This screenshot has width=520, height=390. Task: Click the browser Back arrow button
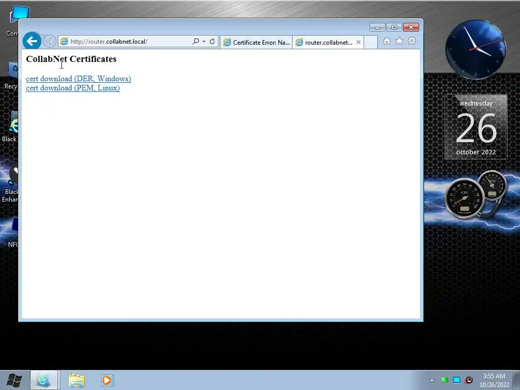(32, 41)
